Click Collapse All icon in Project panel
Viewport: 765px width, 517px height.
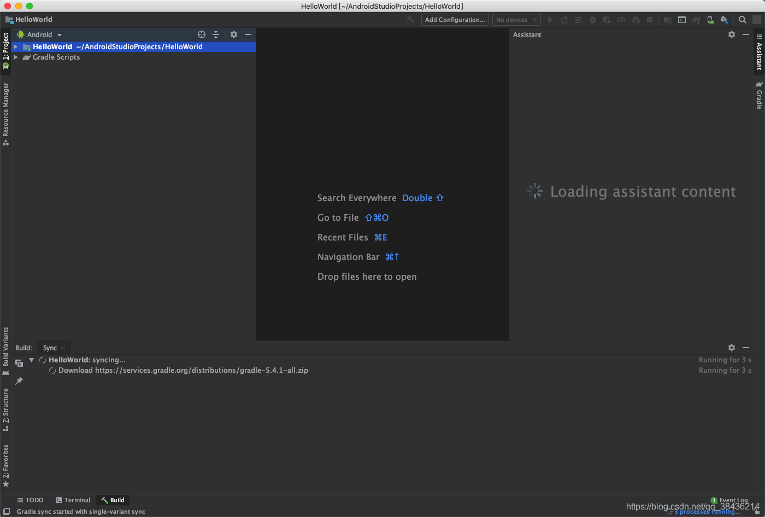click(216, 34)
